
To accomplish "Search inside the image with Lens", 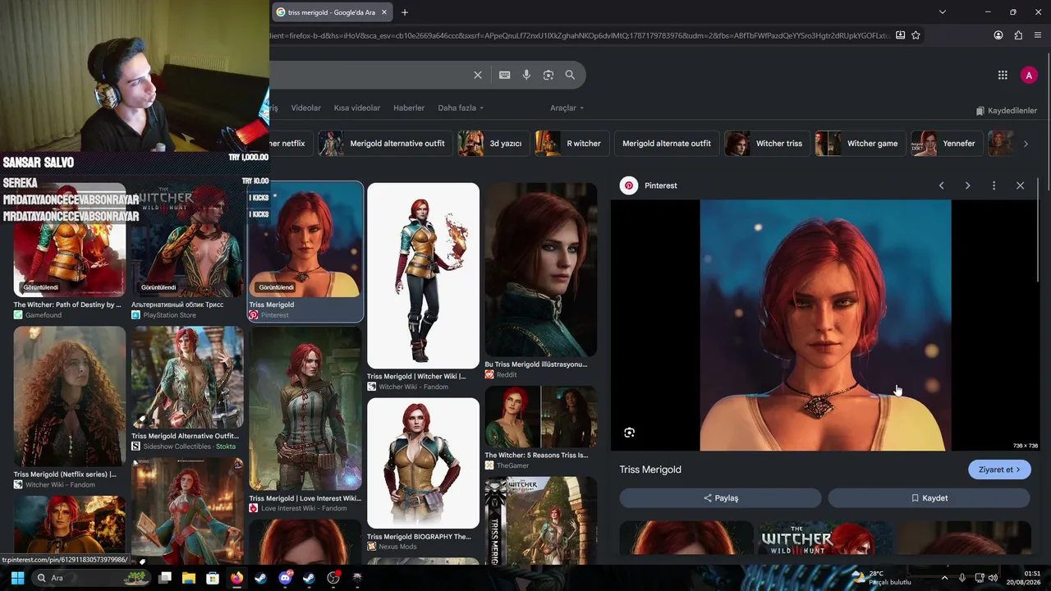I will [x=629, y=433].
